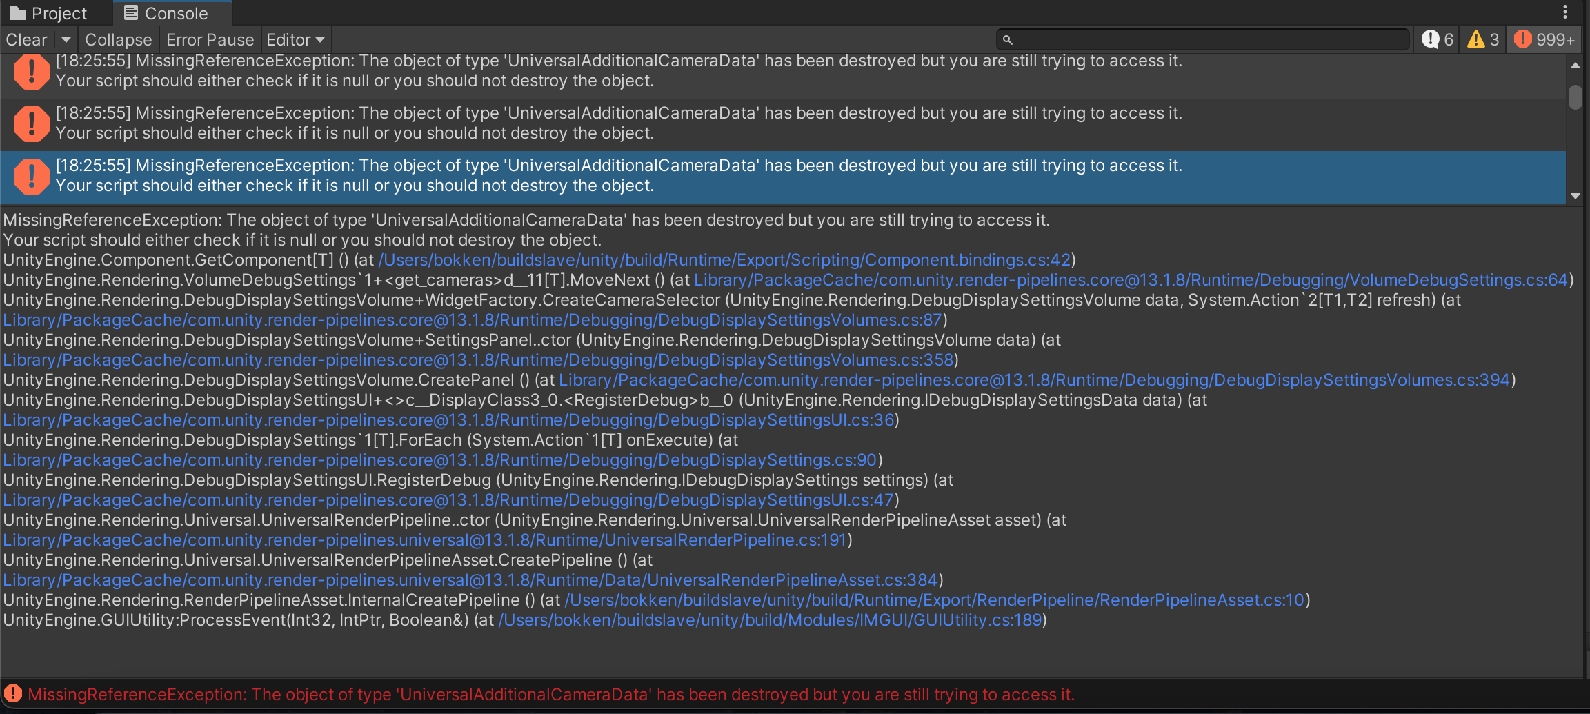Open VolumeDebugSettings.cs:64 link
Image resolution: width=1590 pixels, height=714 pixels.
click(1131, 280)
